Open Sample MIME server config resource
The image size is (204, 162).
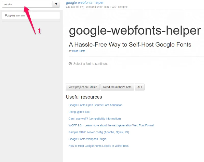[x=99, y=132]
